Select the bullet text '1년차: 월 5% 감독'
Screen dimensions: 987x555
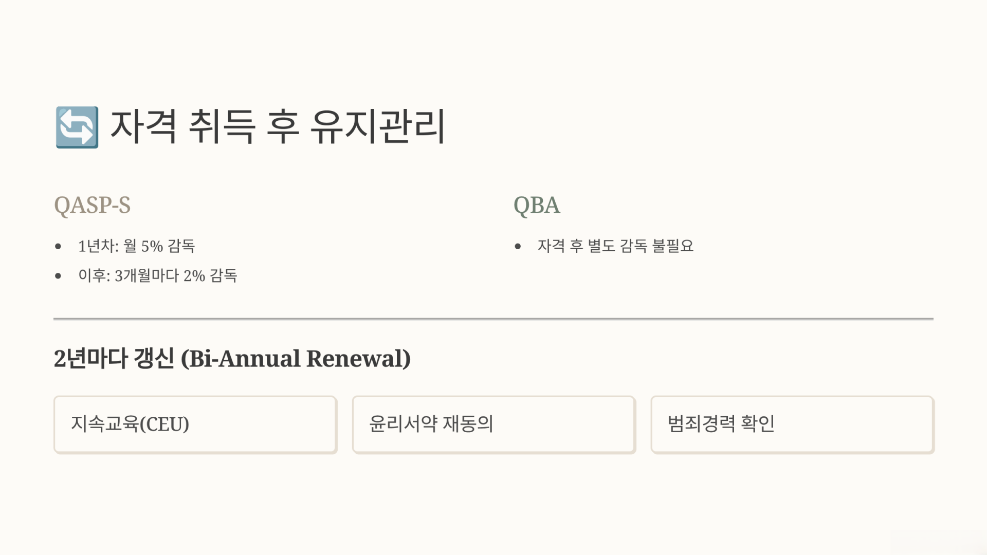point(136,246)
